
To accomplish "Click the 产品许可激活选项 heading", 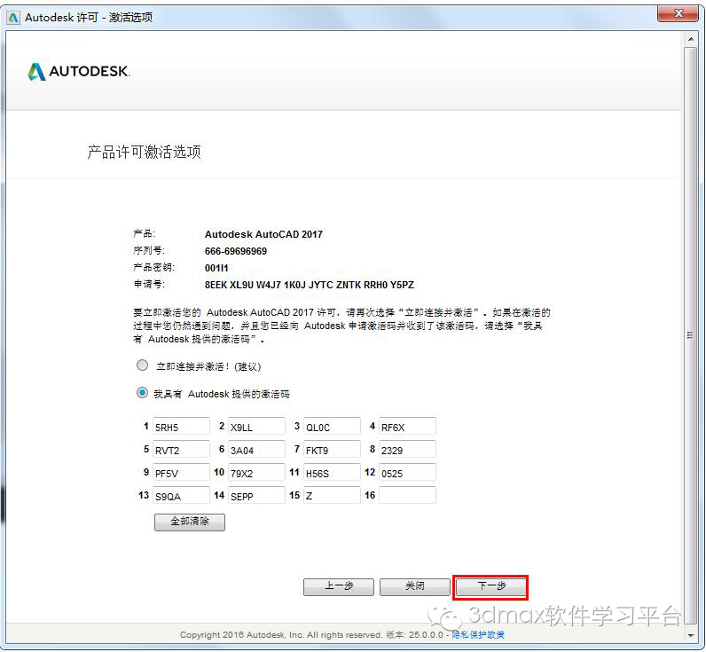I will point(144,152).
